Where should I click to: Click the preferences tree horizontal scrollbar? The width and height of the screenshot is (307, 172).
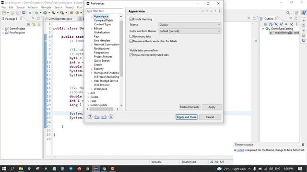101,109
